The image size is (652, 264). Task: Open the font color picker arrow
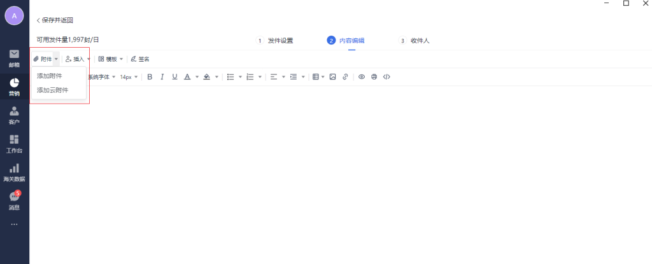tap(197, 77)
